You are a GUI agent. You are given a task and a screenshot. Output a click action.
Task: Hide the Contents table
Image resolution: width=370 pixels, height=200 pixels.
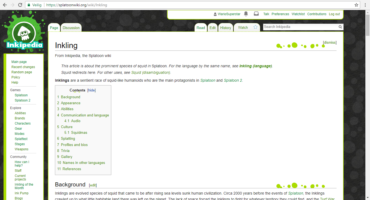click(91, 90)
